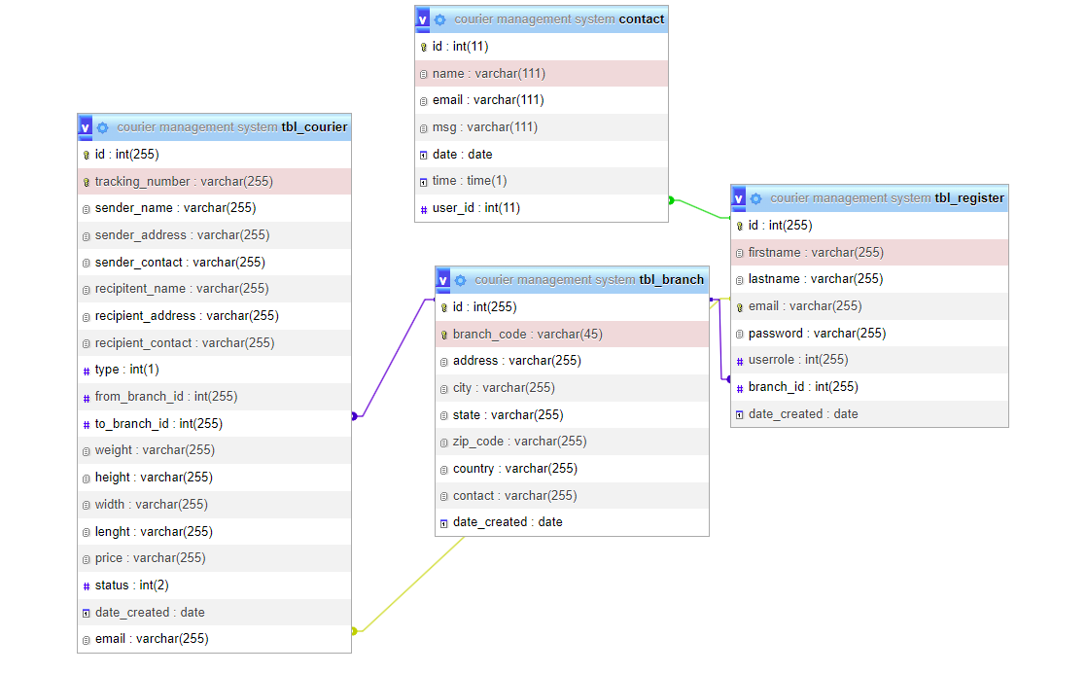Open the gear options icon on tbl_courier header
This screenshot has width=1087, height=674.
[x=102, y=126]
